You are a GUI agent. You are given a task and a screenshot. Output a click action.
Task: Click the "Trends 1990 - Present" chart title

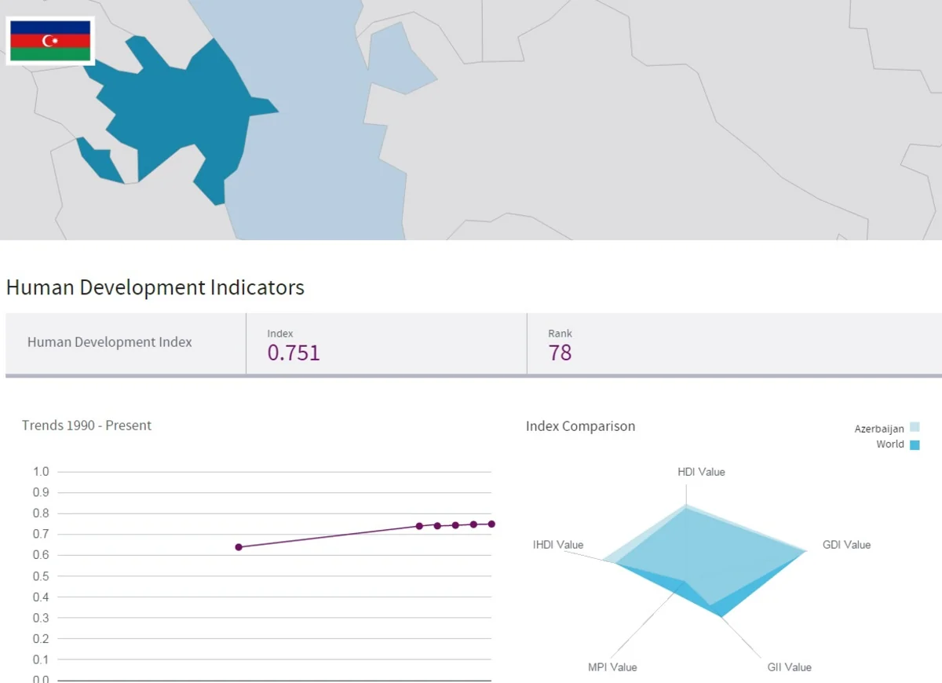pyautogui.click(x=86, y=426)
